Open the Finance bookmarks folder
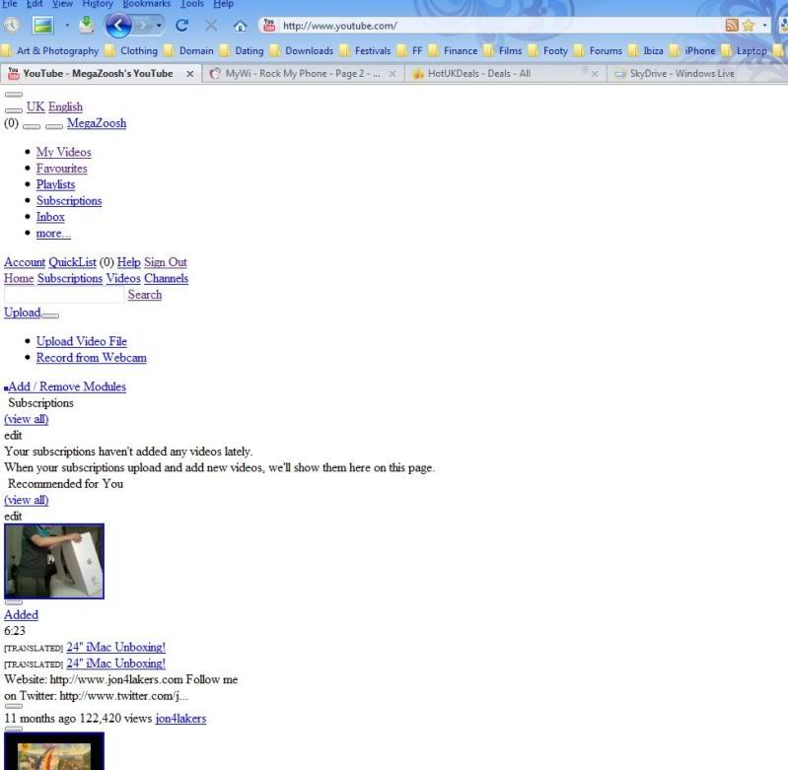 coord(454,50)
